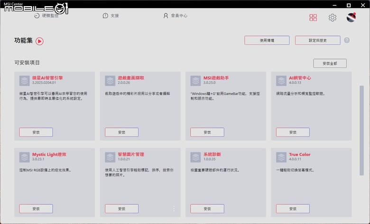
Task: Click the 遊戲畫面擷取 title
Action: pyautogui.click(x=131, y=78)
